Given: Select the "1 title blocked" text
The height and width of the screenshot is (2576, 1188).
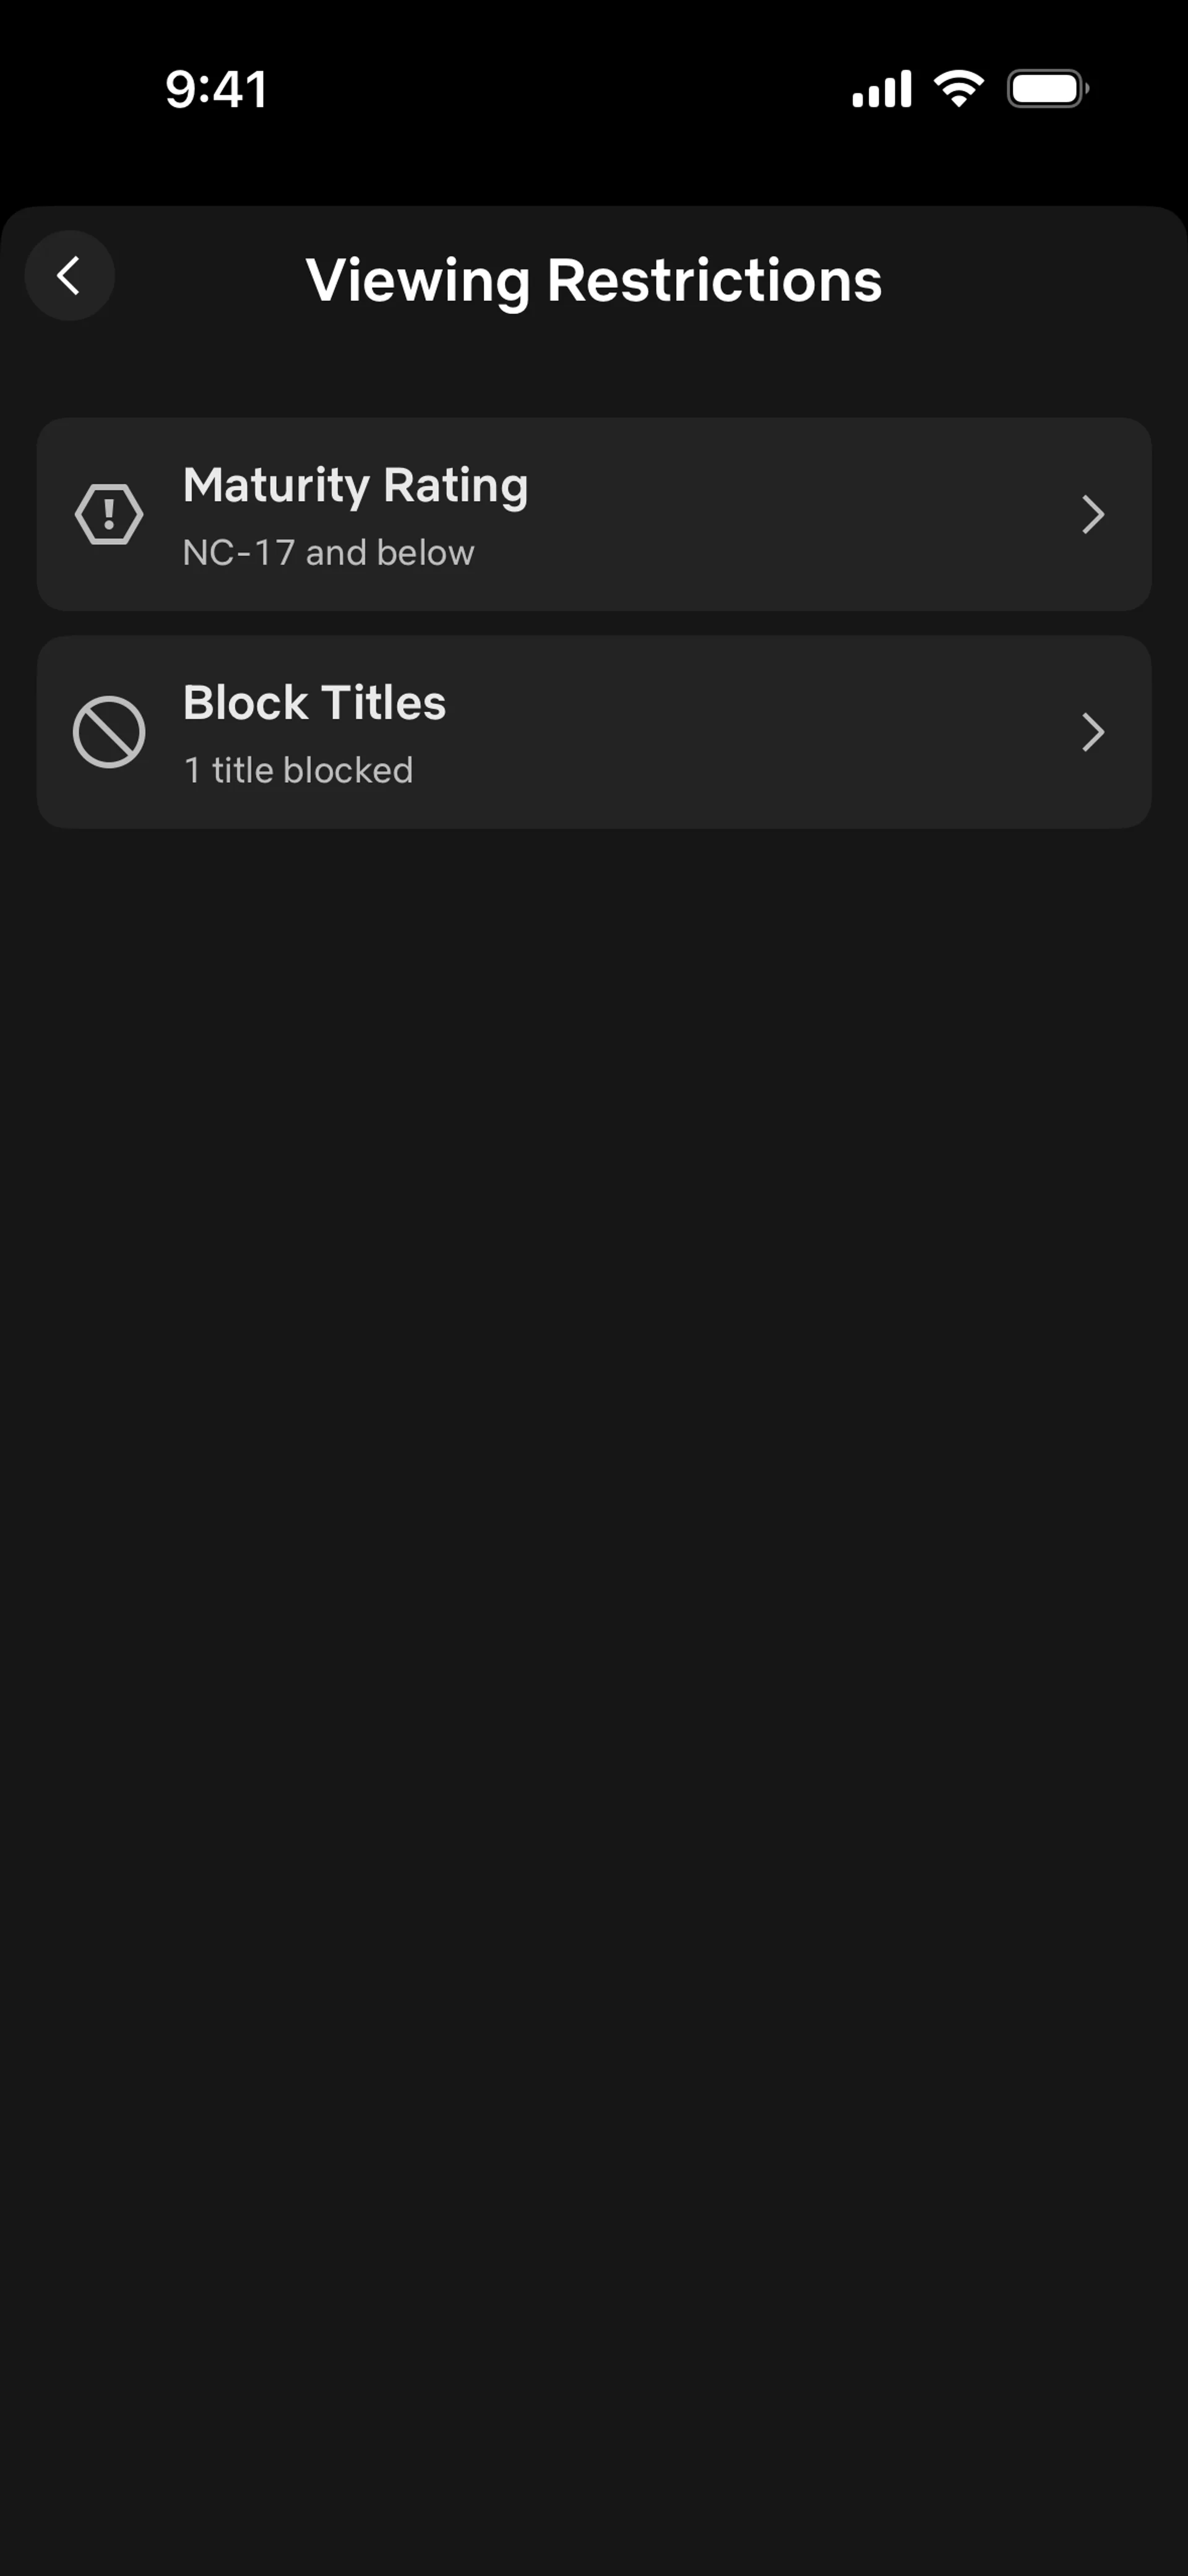Looking at the screenshot, I should tap(298, 770).
